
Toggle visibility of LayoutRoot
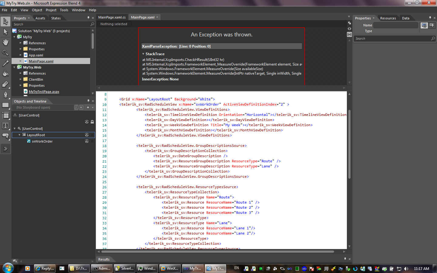(87, 135)
